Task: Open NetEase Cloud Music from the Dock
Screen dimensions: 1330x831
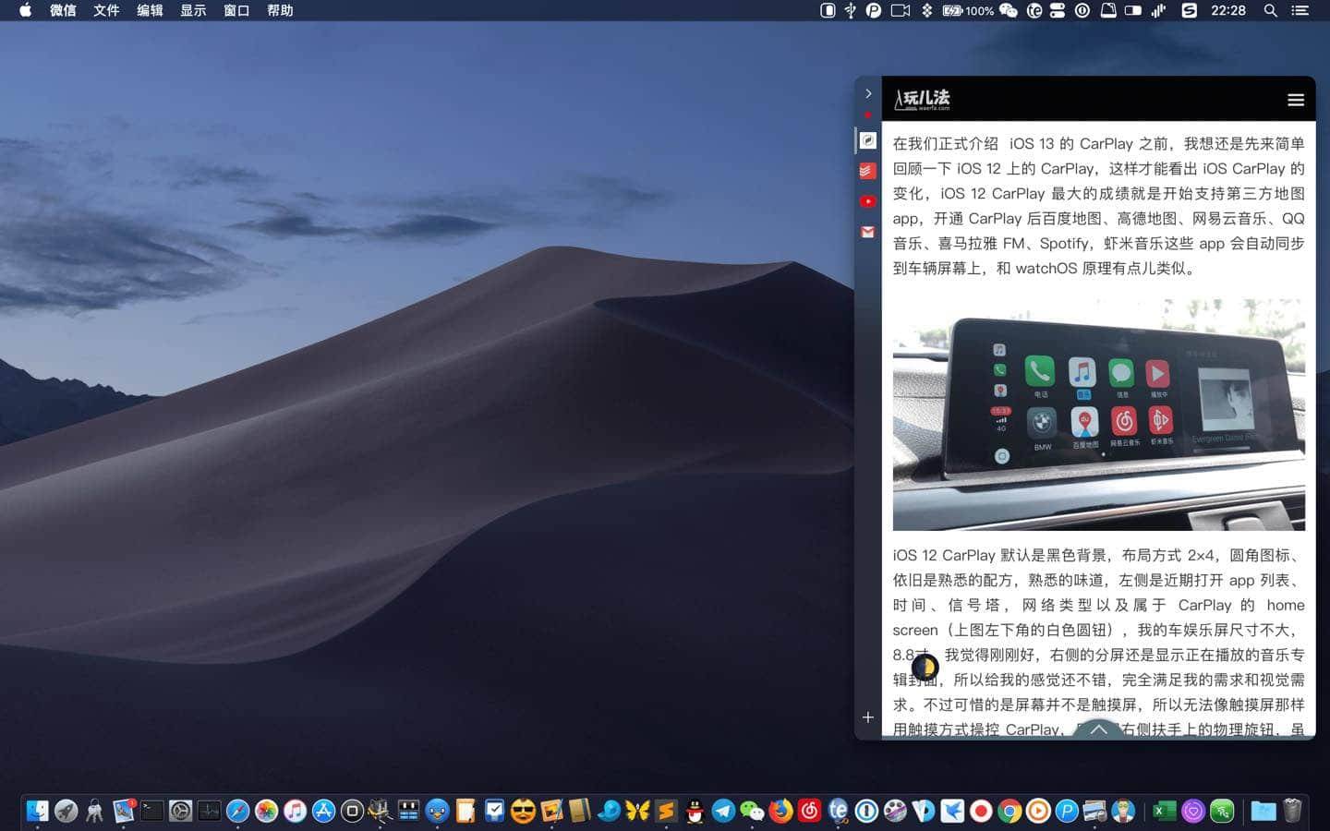Action: 809,811
